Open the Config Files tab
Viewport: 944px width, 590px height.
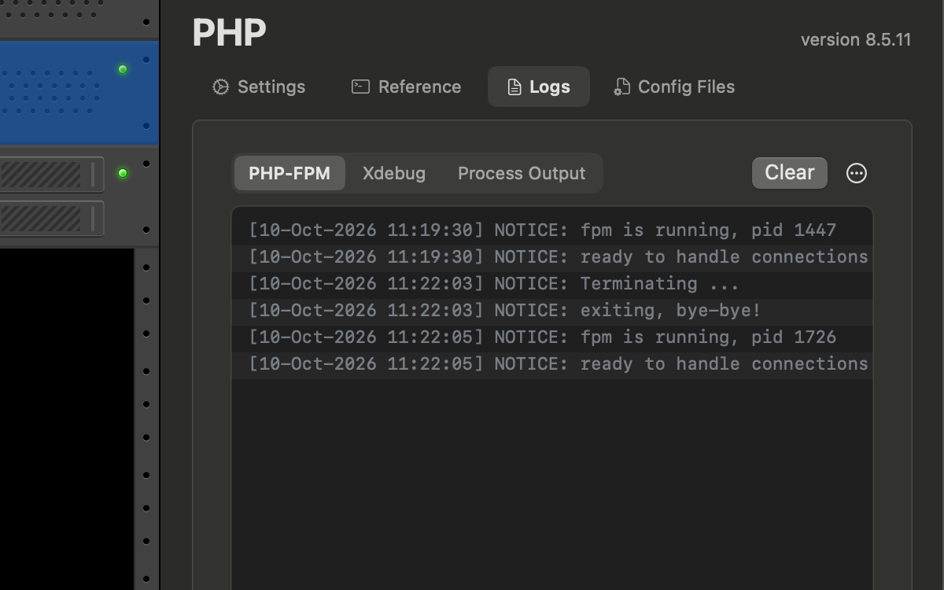(674, 87)
